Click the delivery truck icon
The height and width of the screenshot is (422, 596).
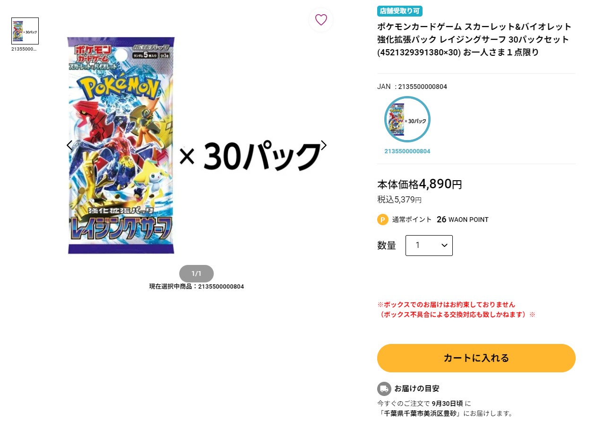point(384,389)
